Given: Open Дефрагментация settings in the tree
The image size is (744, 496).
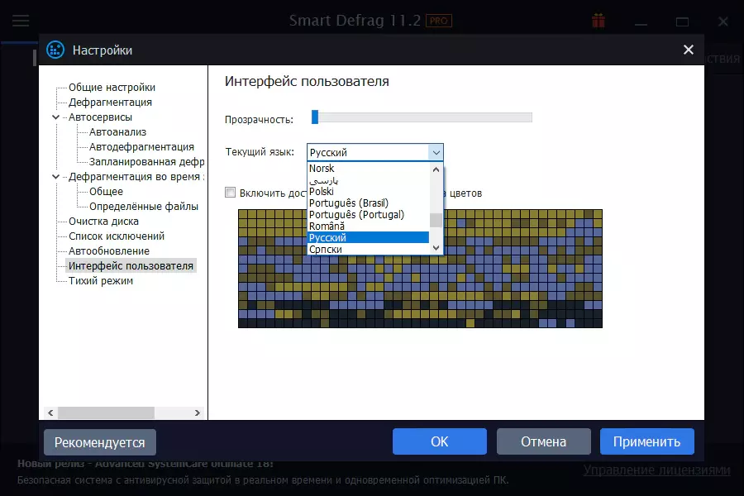Looking at the screenshot, I should (110, 102).
